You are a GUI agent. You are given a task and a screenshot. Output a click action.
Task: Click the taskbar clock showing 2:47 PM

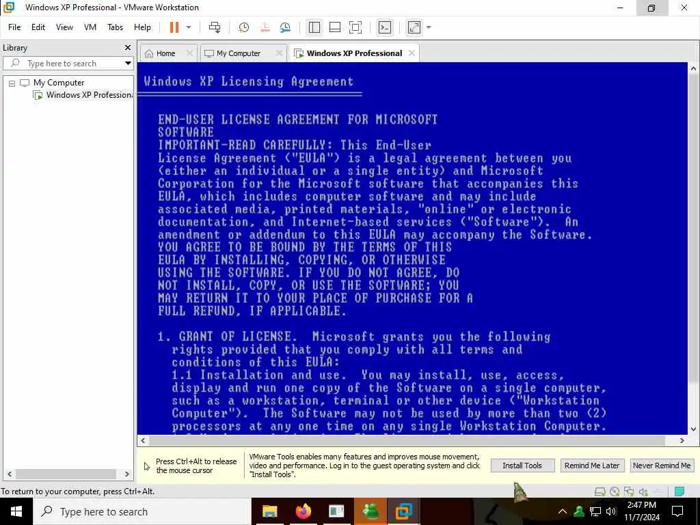pos(642,511)
